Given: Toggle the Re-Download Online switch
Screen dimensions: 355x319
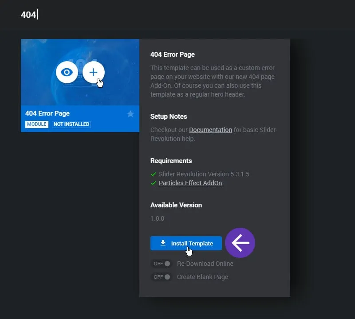Looking at the screenshot, I should [162, 264].
